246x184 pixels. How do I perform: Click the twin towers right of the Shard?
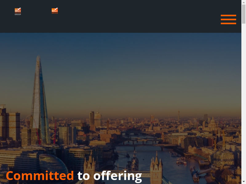(95, 119)
